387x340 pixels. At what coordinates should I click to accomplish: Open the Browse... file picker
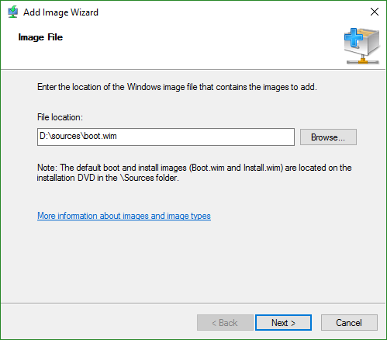click(x=328, y=137)
